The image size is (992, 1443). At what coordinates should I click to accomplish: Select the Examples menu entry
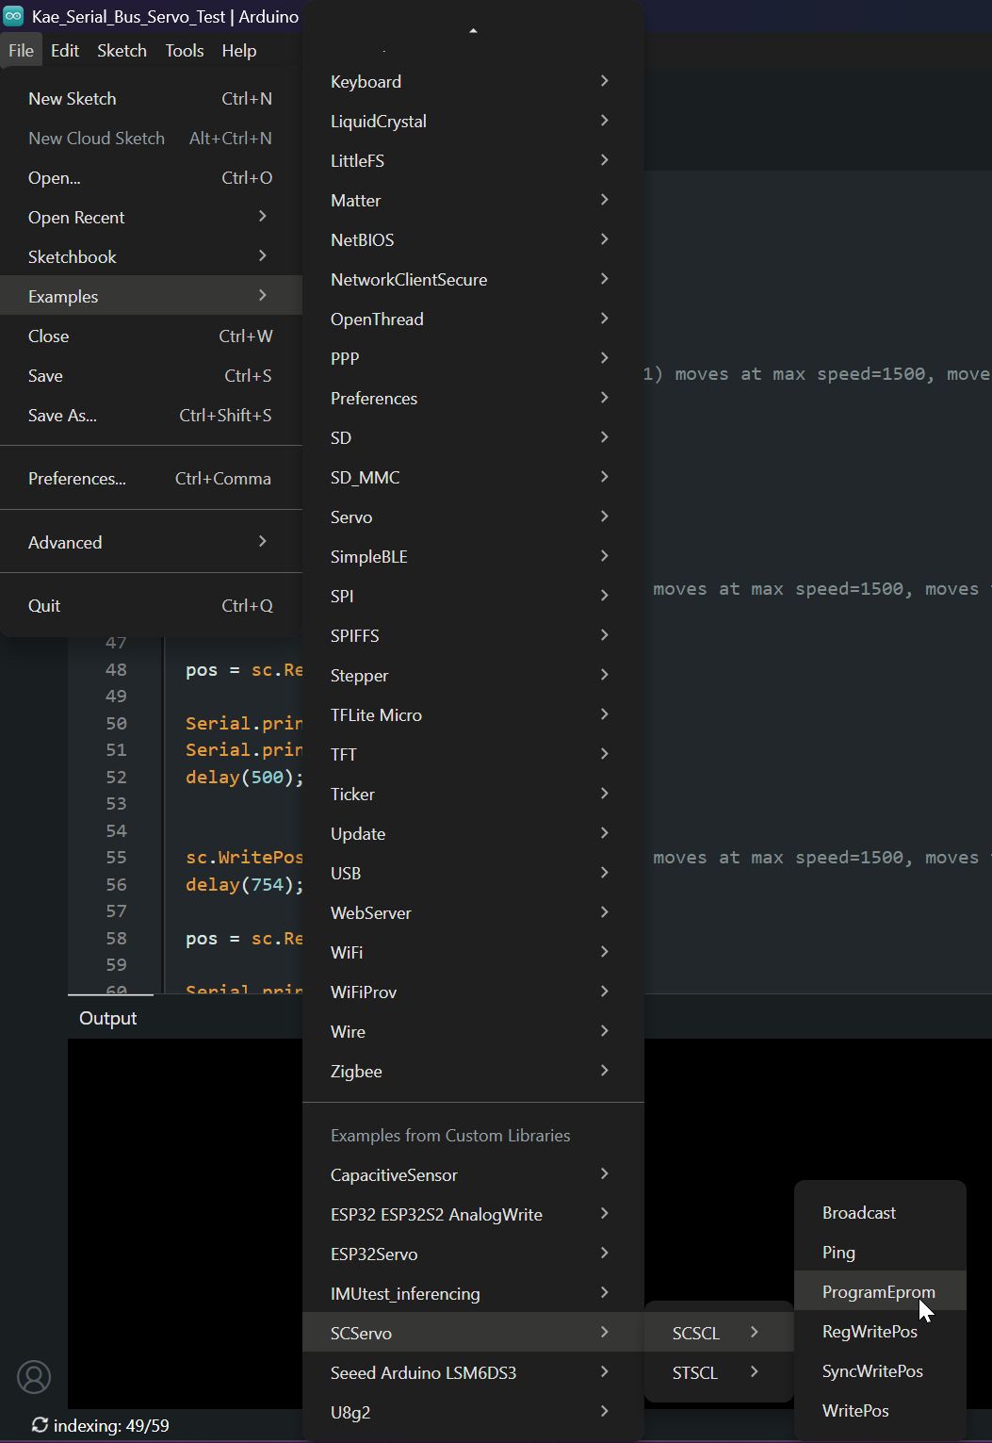click(x=151, y=297)
